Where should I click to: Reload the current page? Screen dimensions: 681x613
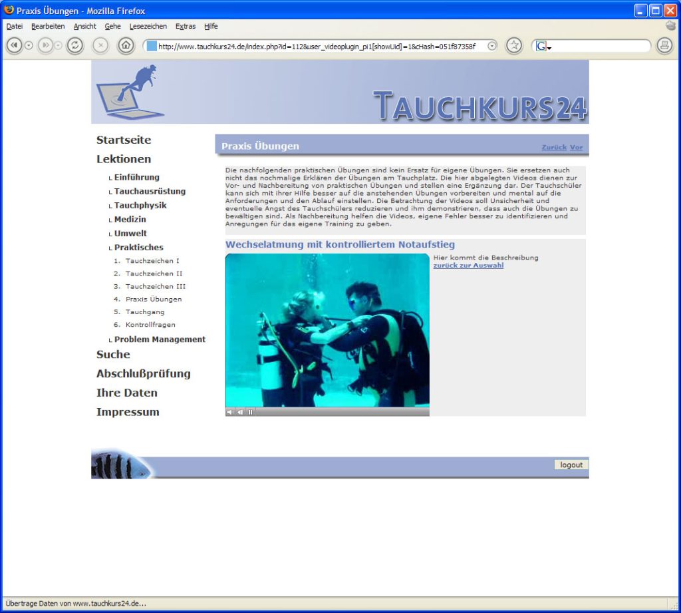75,45
